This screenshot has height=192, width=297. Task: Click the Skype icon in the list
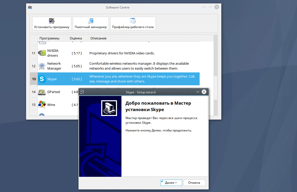[x=42, y=79]
